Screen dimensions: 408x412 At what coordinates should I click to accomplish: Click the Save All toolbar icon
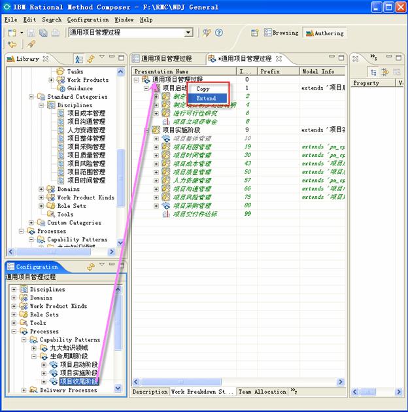43,33
